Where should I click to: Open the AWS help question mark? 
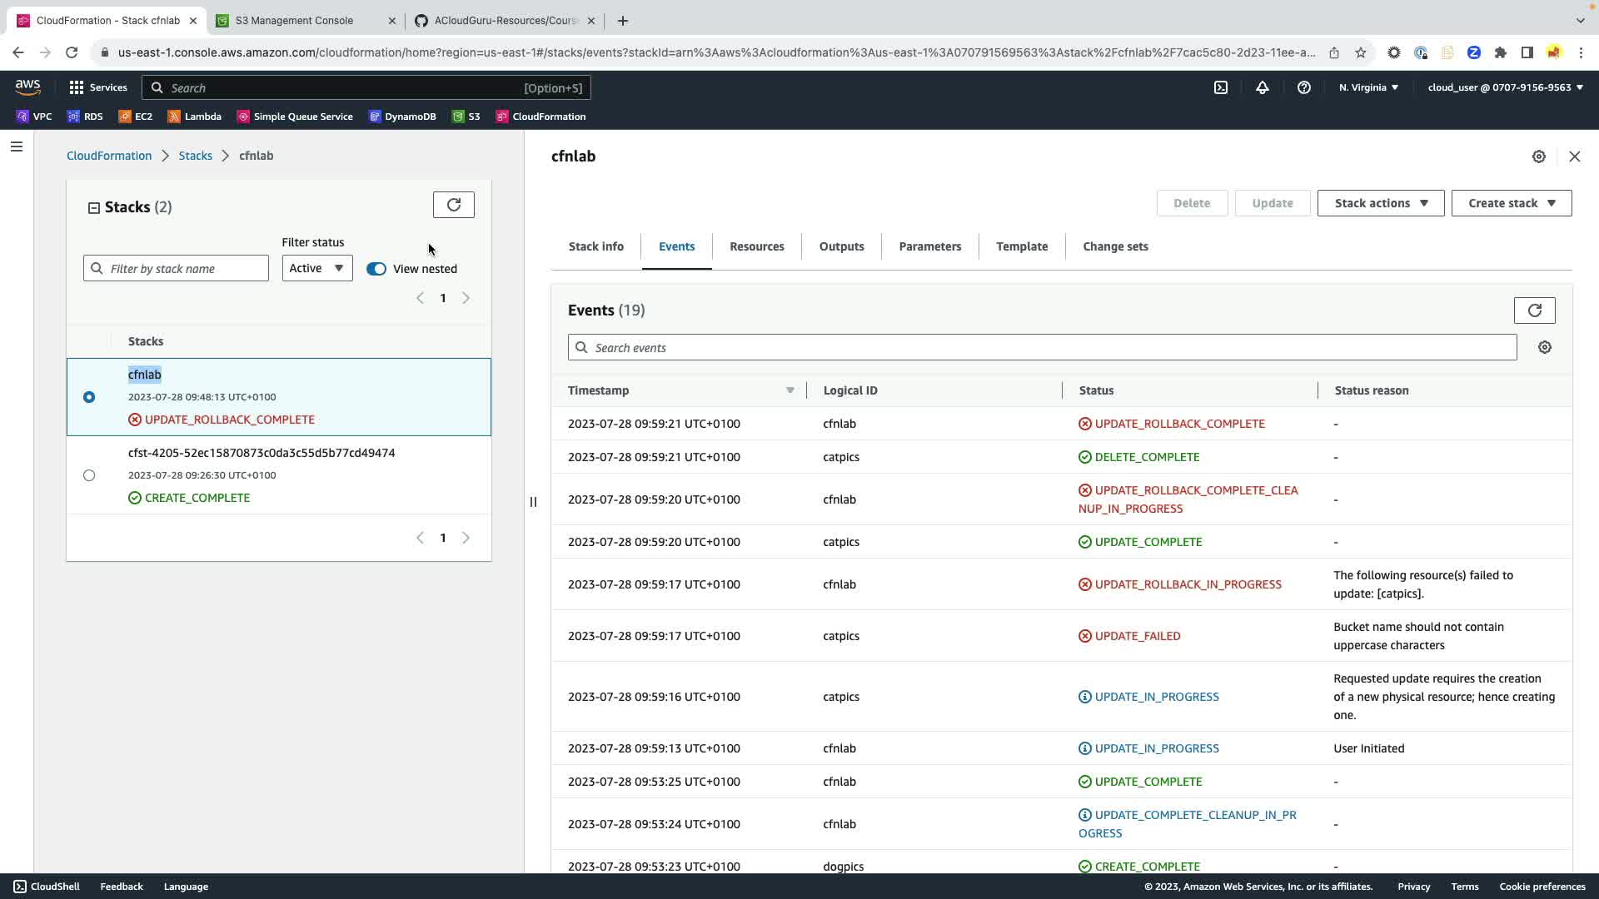(x=1304, y=87)
